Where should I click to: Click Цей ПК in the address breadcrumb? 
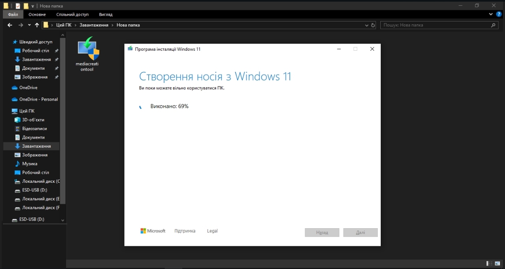tap(64, 25)
